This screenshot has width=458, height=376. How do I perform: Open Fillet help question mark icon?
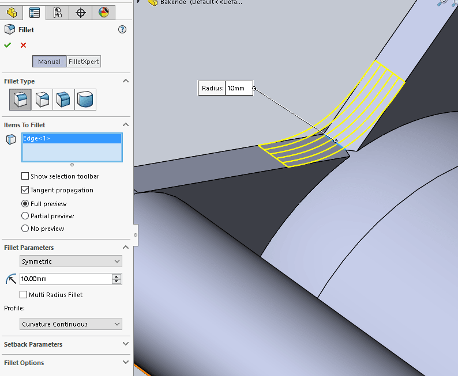[x=122, y=29]
